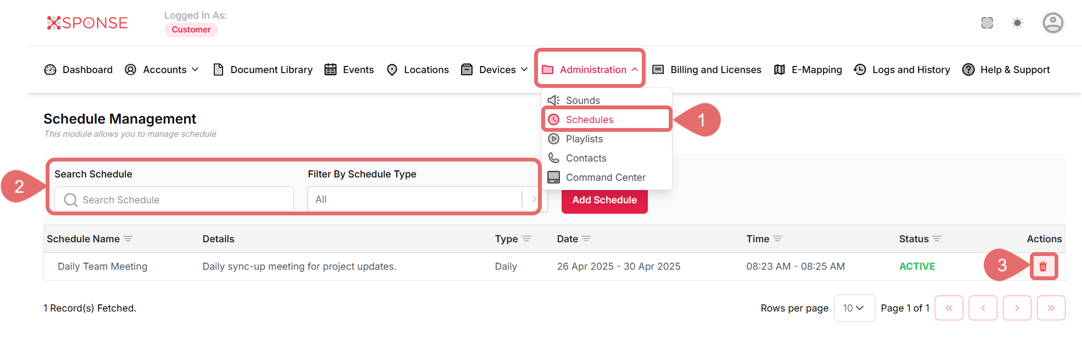Sort by the Type column icon
1082x345 pixels.
coord(526,239)
